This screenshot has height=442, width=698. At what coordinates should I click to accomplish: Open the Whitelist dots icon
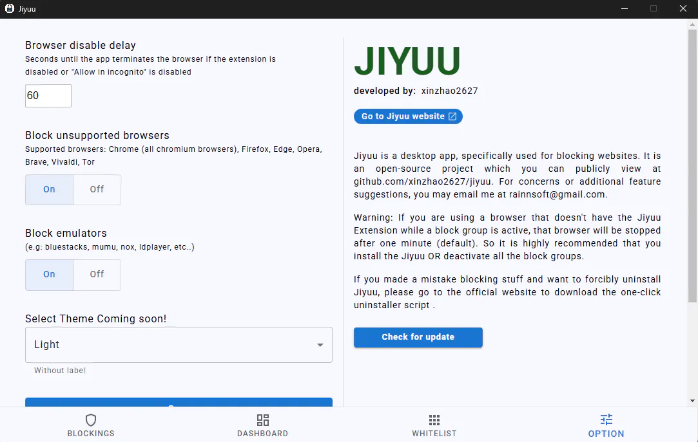point(434,419)
